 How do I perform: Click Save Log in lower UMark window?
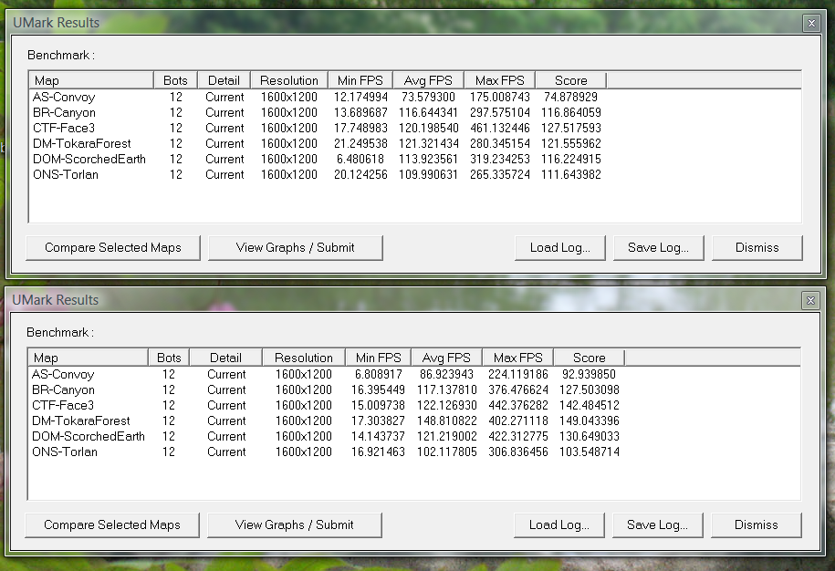[x=657, y=525]
